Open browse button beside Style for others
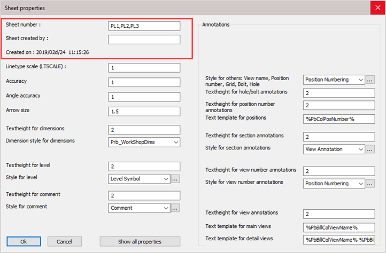Screen dimensions: 386x253 coord(370,80)
